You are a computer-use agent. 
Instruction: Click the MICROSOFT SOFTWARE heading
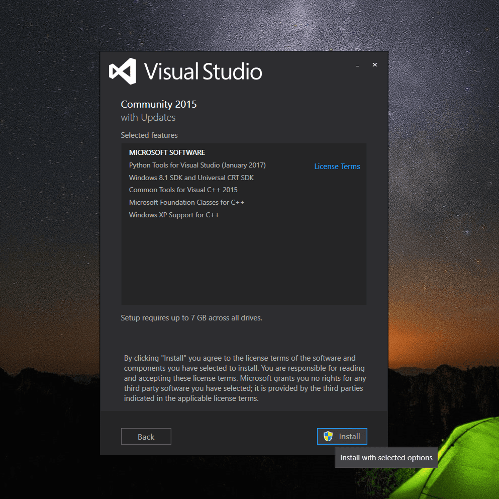167,152
